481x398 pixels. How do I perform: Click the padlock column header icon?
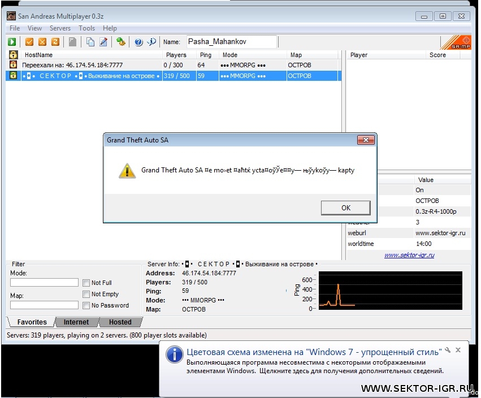pyautogui.click(x=13, y=55)
